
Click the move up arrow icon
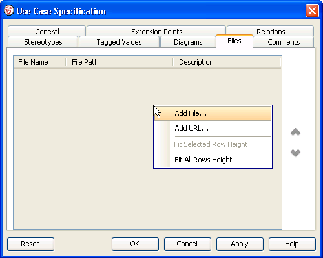[x=295, y=132]
